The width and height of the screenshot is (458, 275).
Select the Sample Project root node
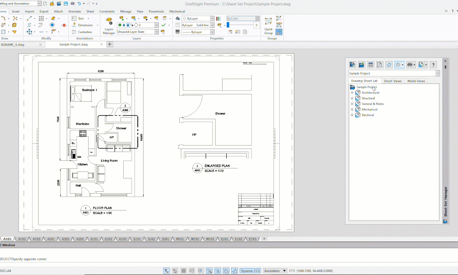coord(366,87)
